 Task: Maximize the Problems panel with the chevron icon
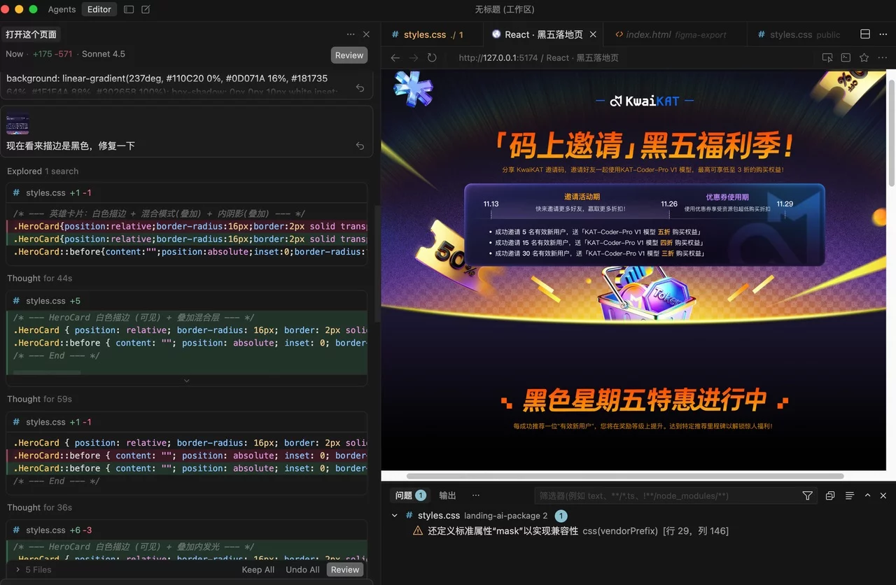click(x=867, y=495)
